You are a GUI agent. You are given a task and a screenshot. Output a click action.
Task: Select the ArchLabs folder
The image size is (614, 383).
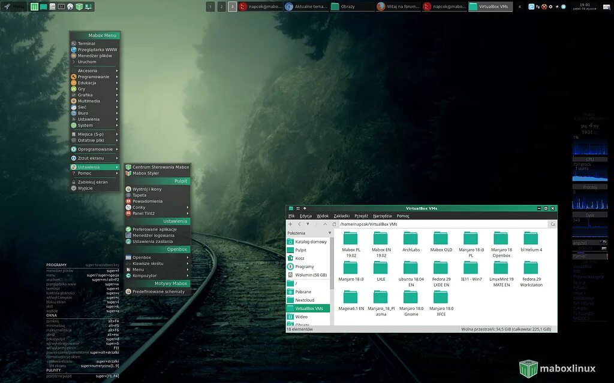pos(411,242)
